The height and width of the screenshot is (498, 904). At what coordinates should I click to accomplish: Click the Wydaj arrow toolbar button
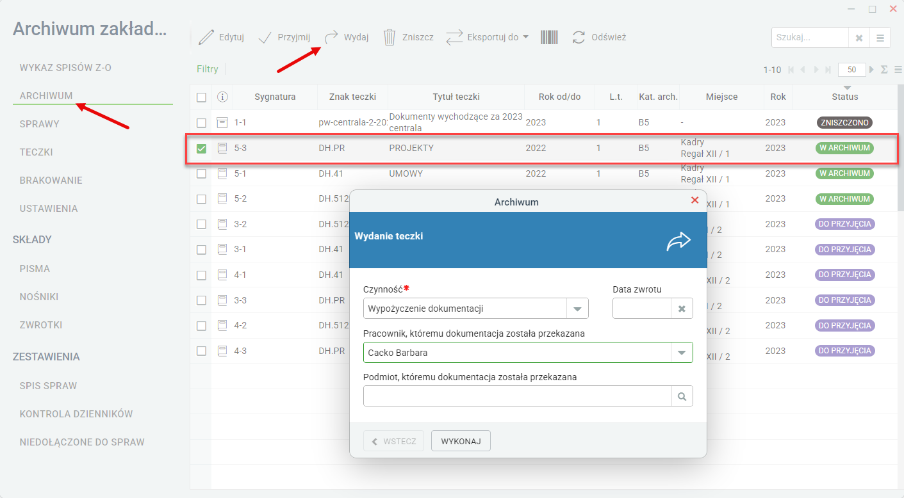[x=346, y=37]
